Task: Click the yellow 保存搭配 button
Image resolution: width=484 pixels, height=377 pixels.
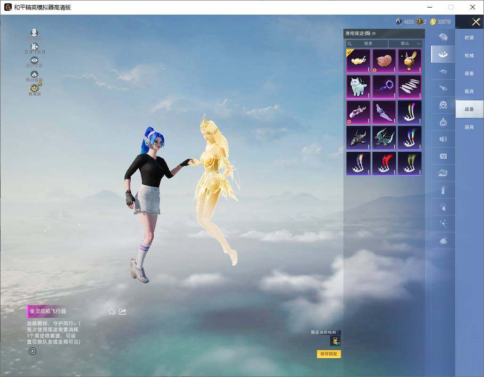Action: tap(329, 354)
